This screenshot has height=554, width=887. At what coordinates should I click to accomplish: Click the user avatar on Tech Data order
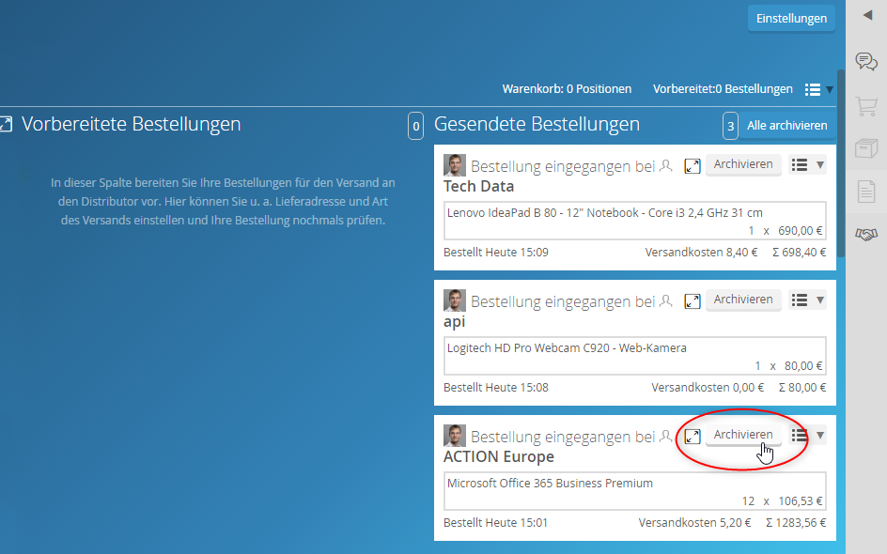(x=455, y=165)
